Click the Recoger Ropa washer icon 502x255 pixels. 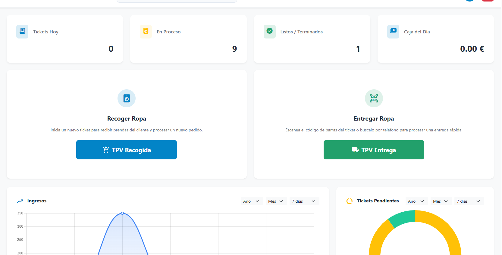[x=127, y=98]
